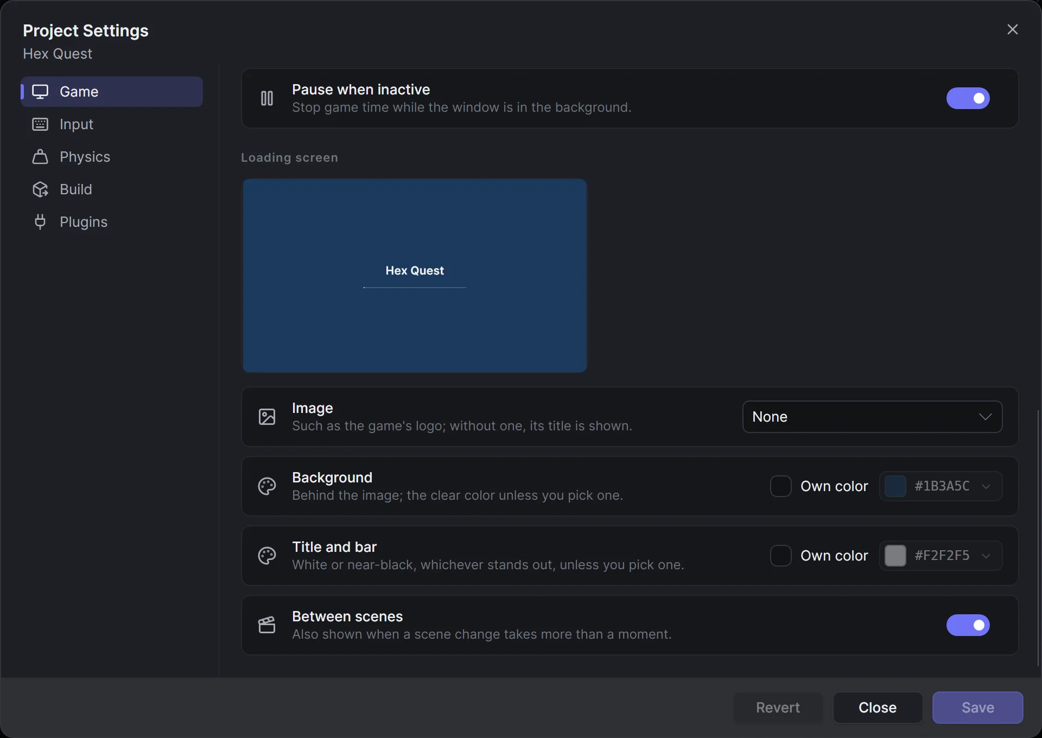This screenshot has width=1042, height=738.
Task: Click the Close button in footer
Action: 878,708
